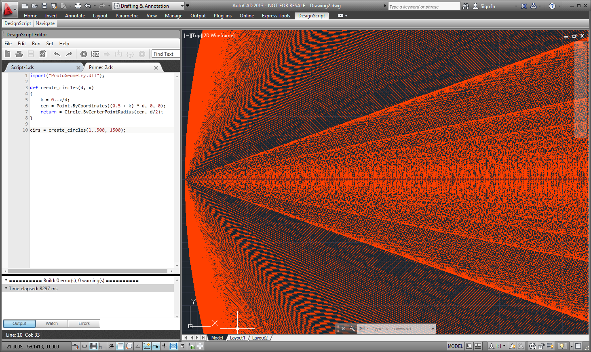Toggle ortho mode in status bar
Viewport: 591px width, 352px height.
tap(102, 346)
